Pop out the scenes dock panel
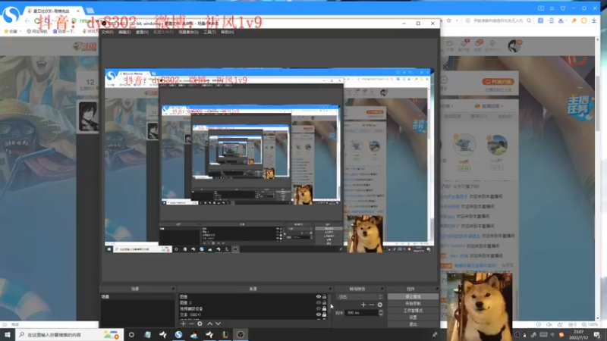The height and width of the screenshot is (341, 607). 173,289
